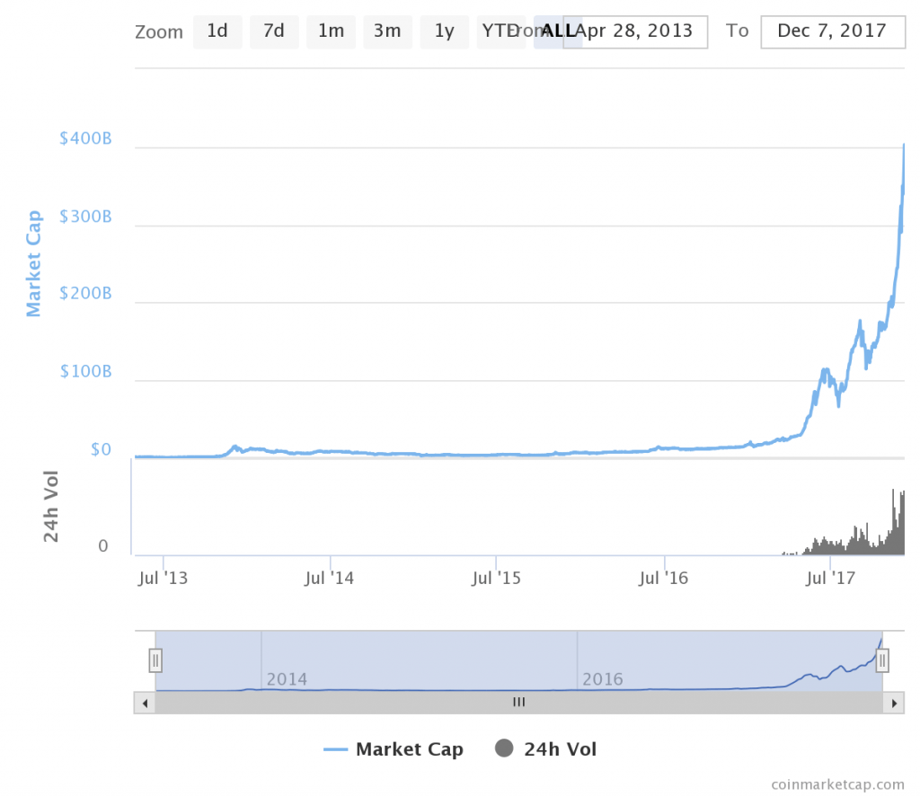Switch chart zoom to 1m
The height and width of the screenshot is (797, 920).
(331, 31)
